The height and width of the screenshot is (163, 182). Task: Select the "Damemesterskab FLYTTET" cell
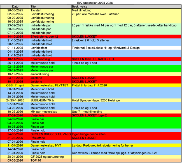point(49,86)
